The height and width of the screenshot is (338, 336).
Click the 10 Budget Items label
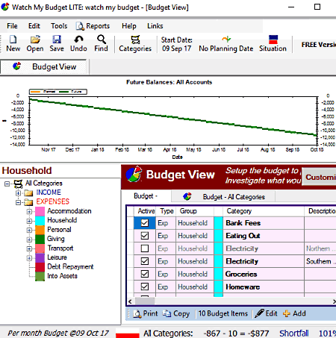pyautogui.click(x=223, y=313)
